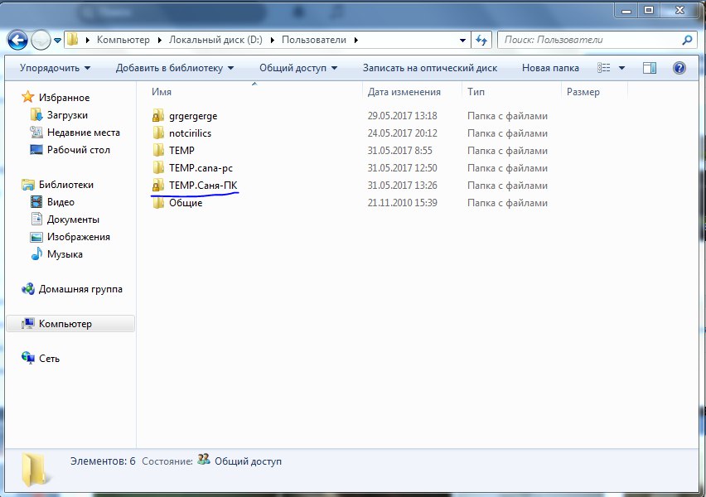Create a folder with Новая папка

click(550, 68)
